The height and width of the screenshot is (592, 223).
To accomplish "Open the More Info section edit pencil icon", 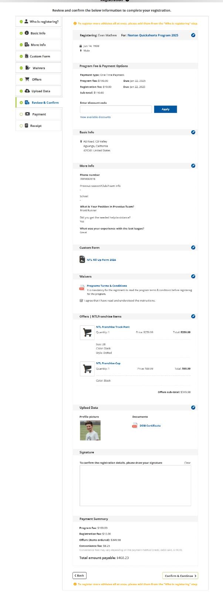I will click(x=193, y=166).
